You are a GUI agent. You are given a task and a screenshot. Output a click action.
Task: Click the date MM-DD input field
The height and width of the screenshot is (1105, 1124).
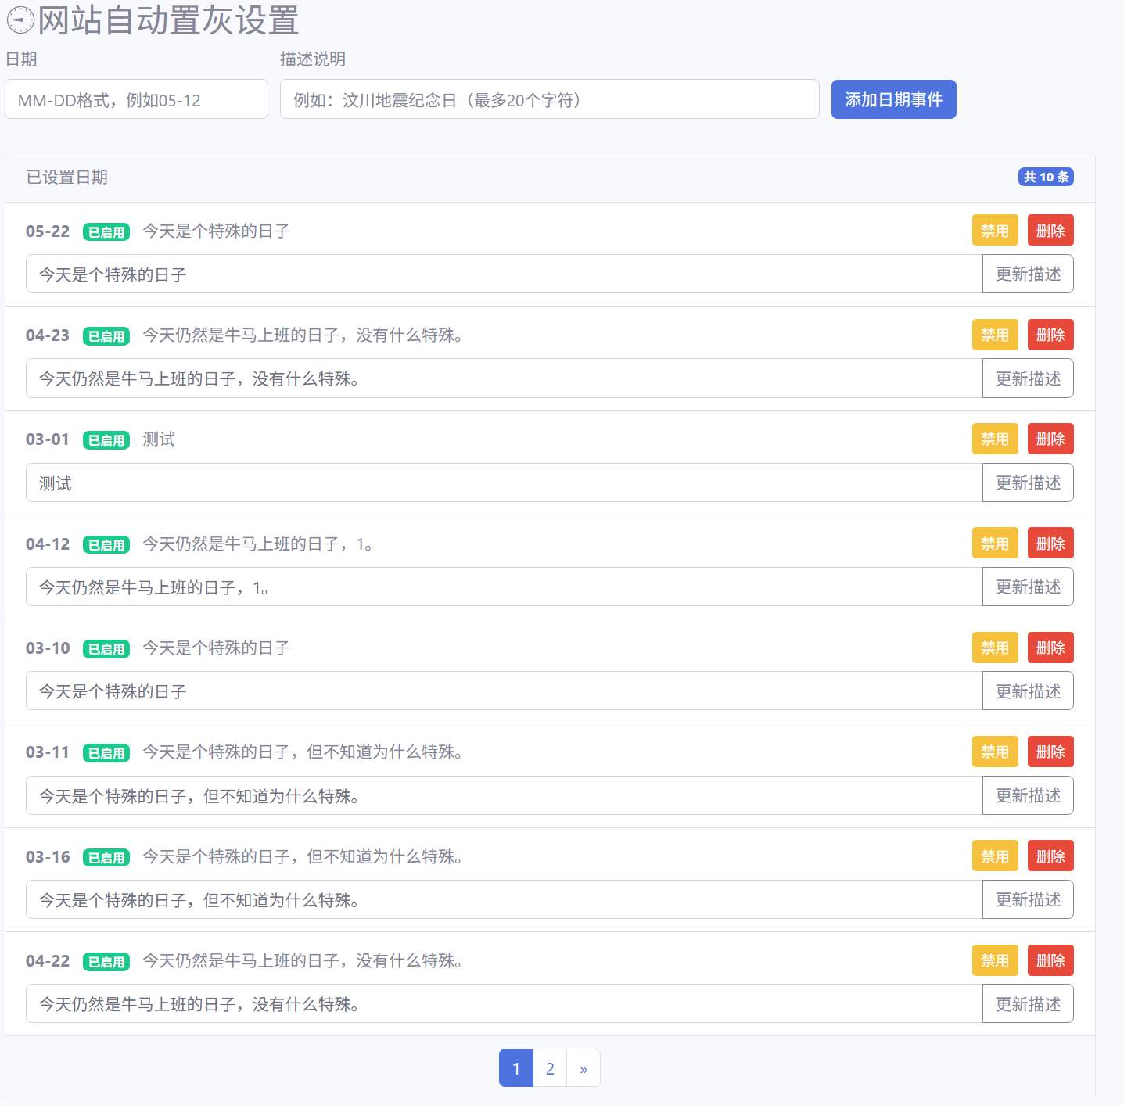coord(136,99)
